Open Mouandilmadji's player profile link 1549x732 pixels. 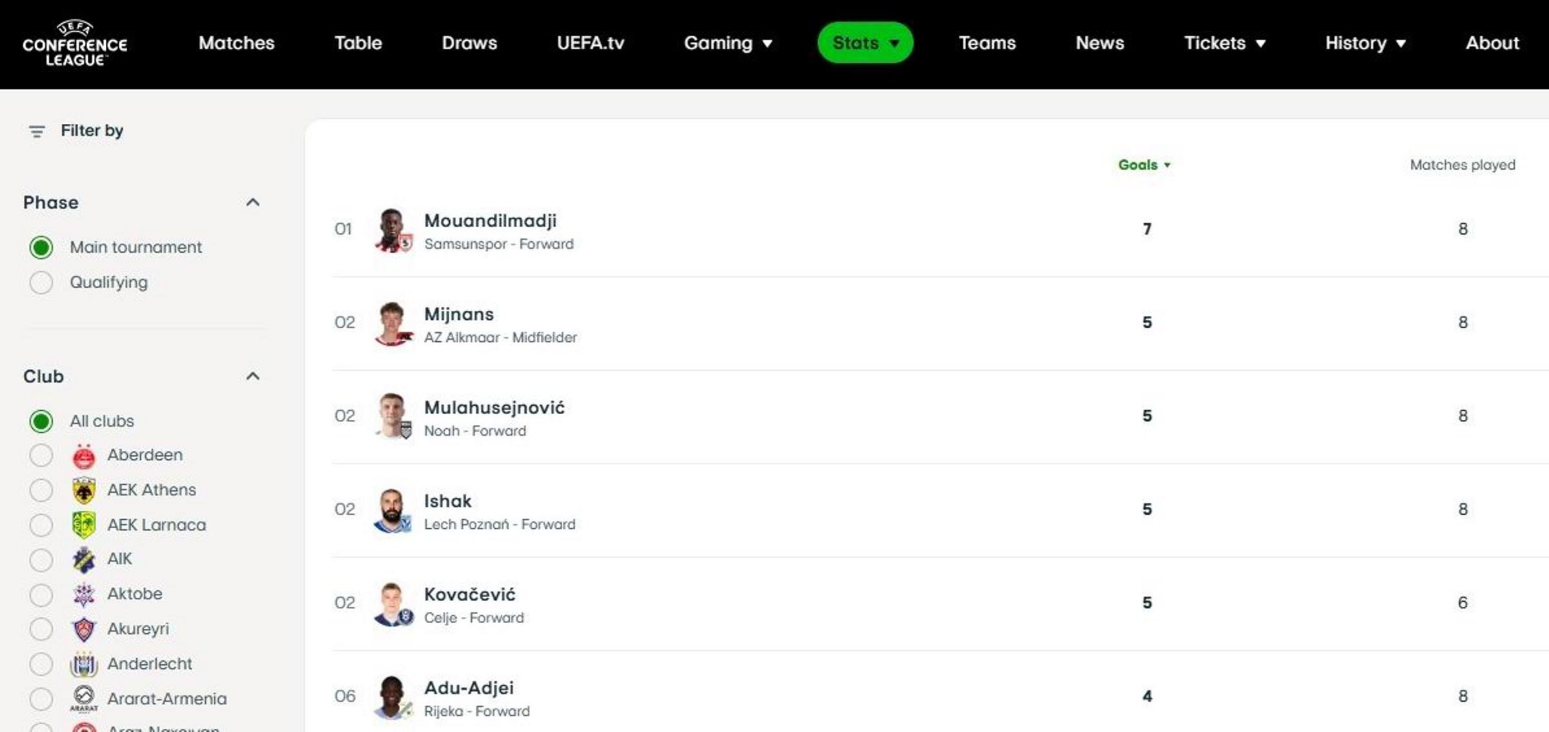490,221
